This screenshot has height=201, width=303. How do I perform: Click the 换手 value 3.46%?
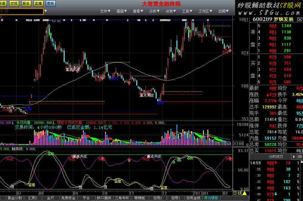point(297,94)
